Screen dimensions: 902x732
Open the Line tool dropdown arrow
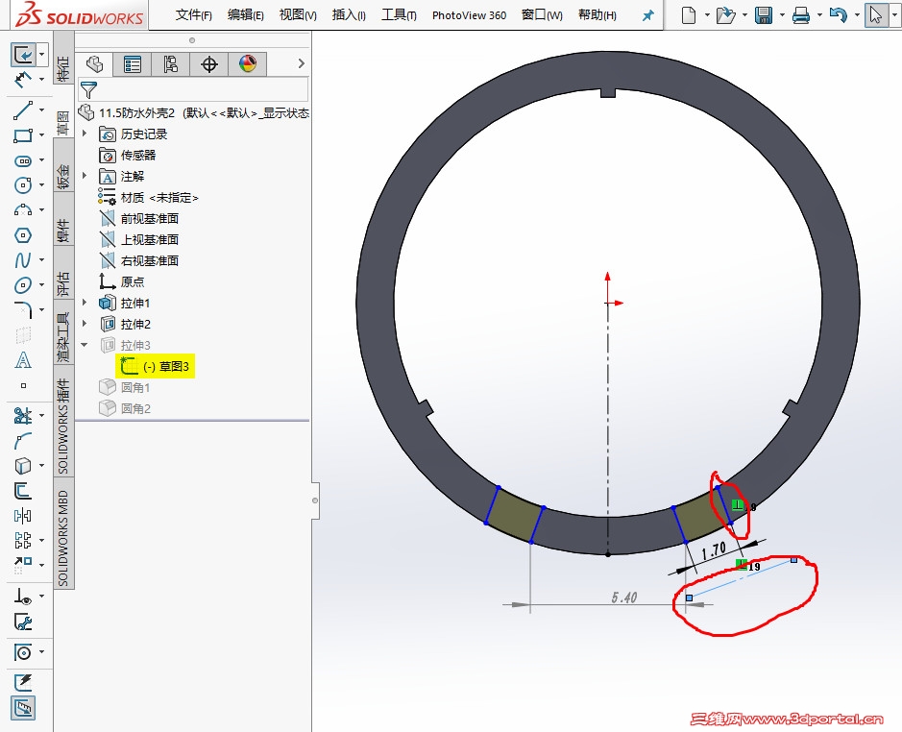click(41, 110)
